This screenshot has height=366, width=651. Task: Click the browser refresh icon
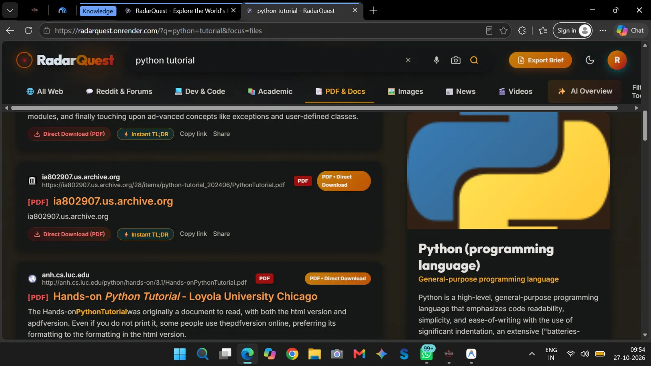coord(28,30)
